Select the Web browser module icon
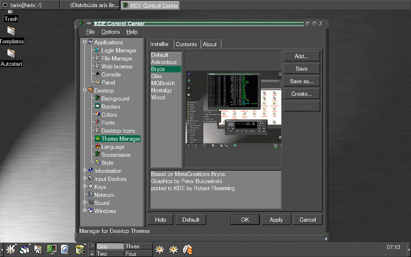 click(x=98, y=66)
